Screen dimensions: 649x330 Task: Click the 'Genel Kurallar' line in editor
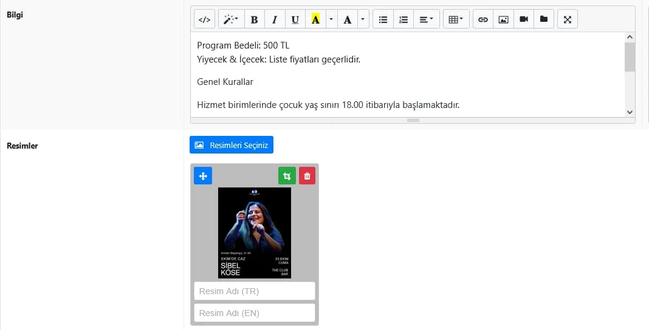pos(225,82)
